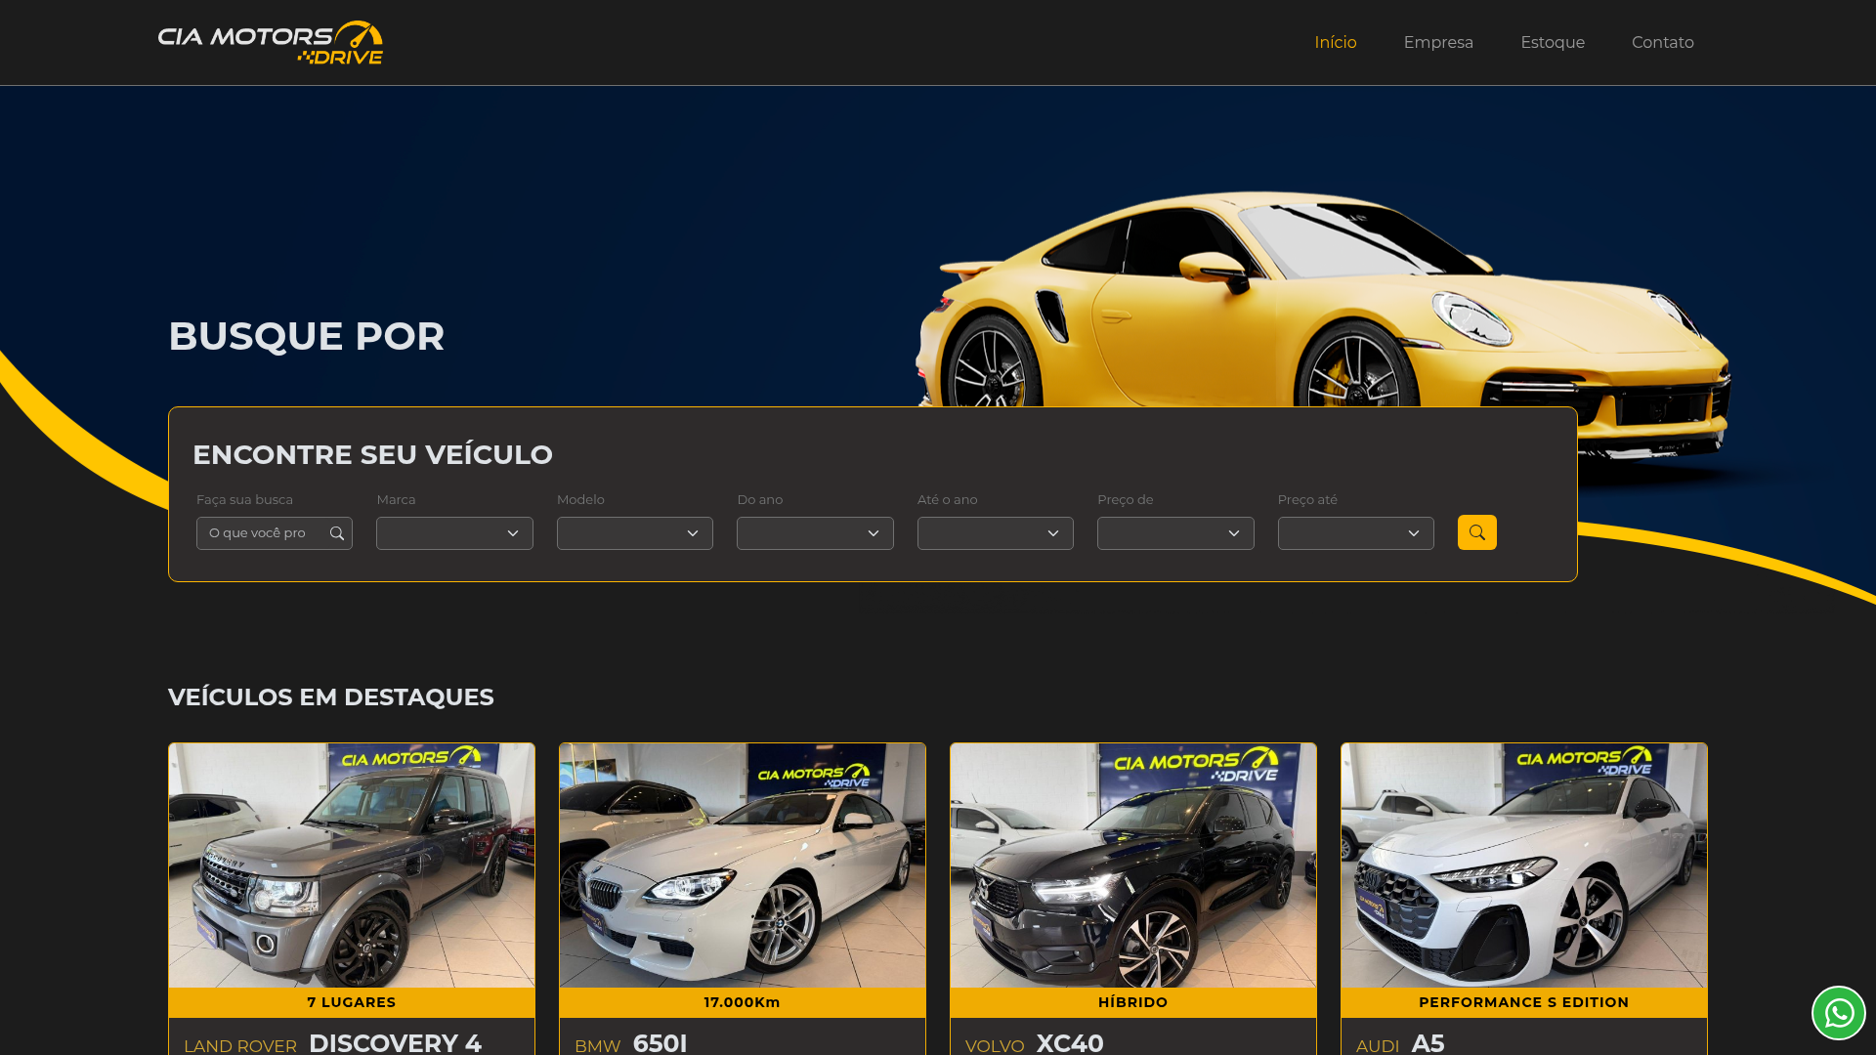1876x1055 pixels.
Task: Focus the 'Faça sua busca' input field
Action: click(x=275, y=533)
